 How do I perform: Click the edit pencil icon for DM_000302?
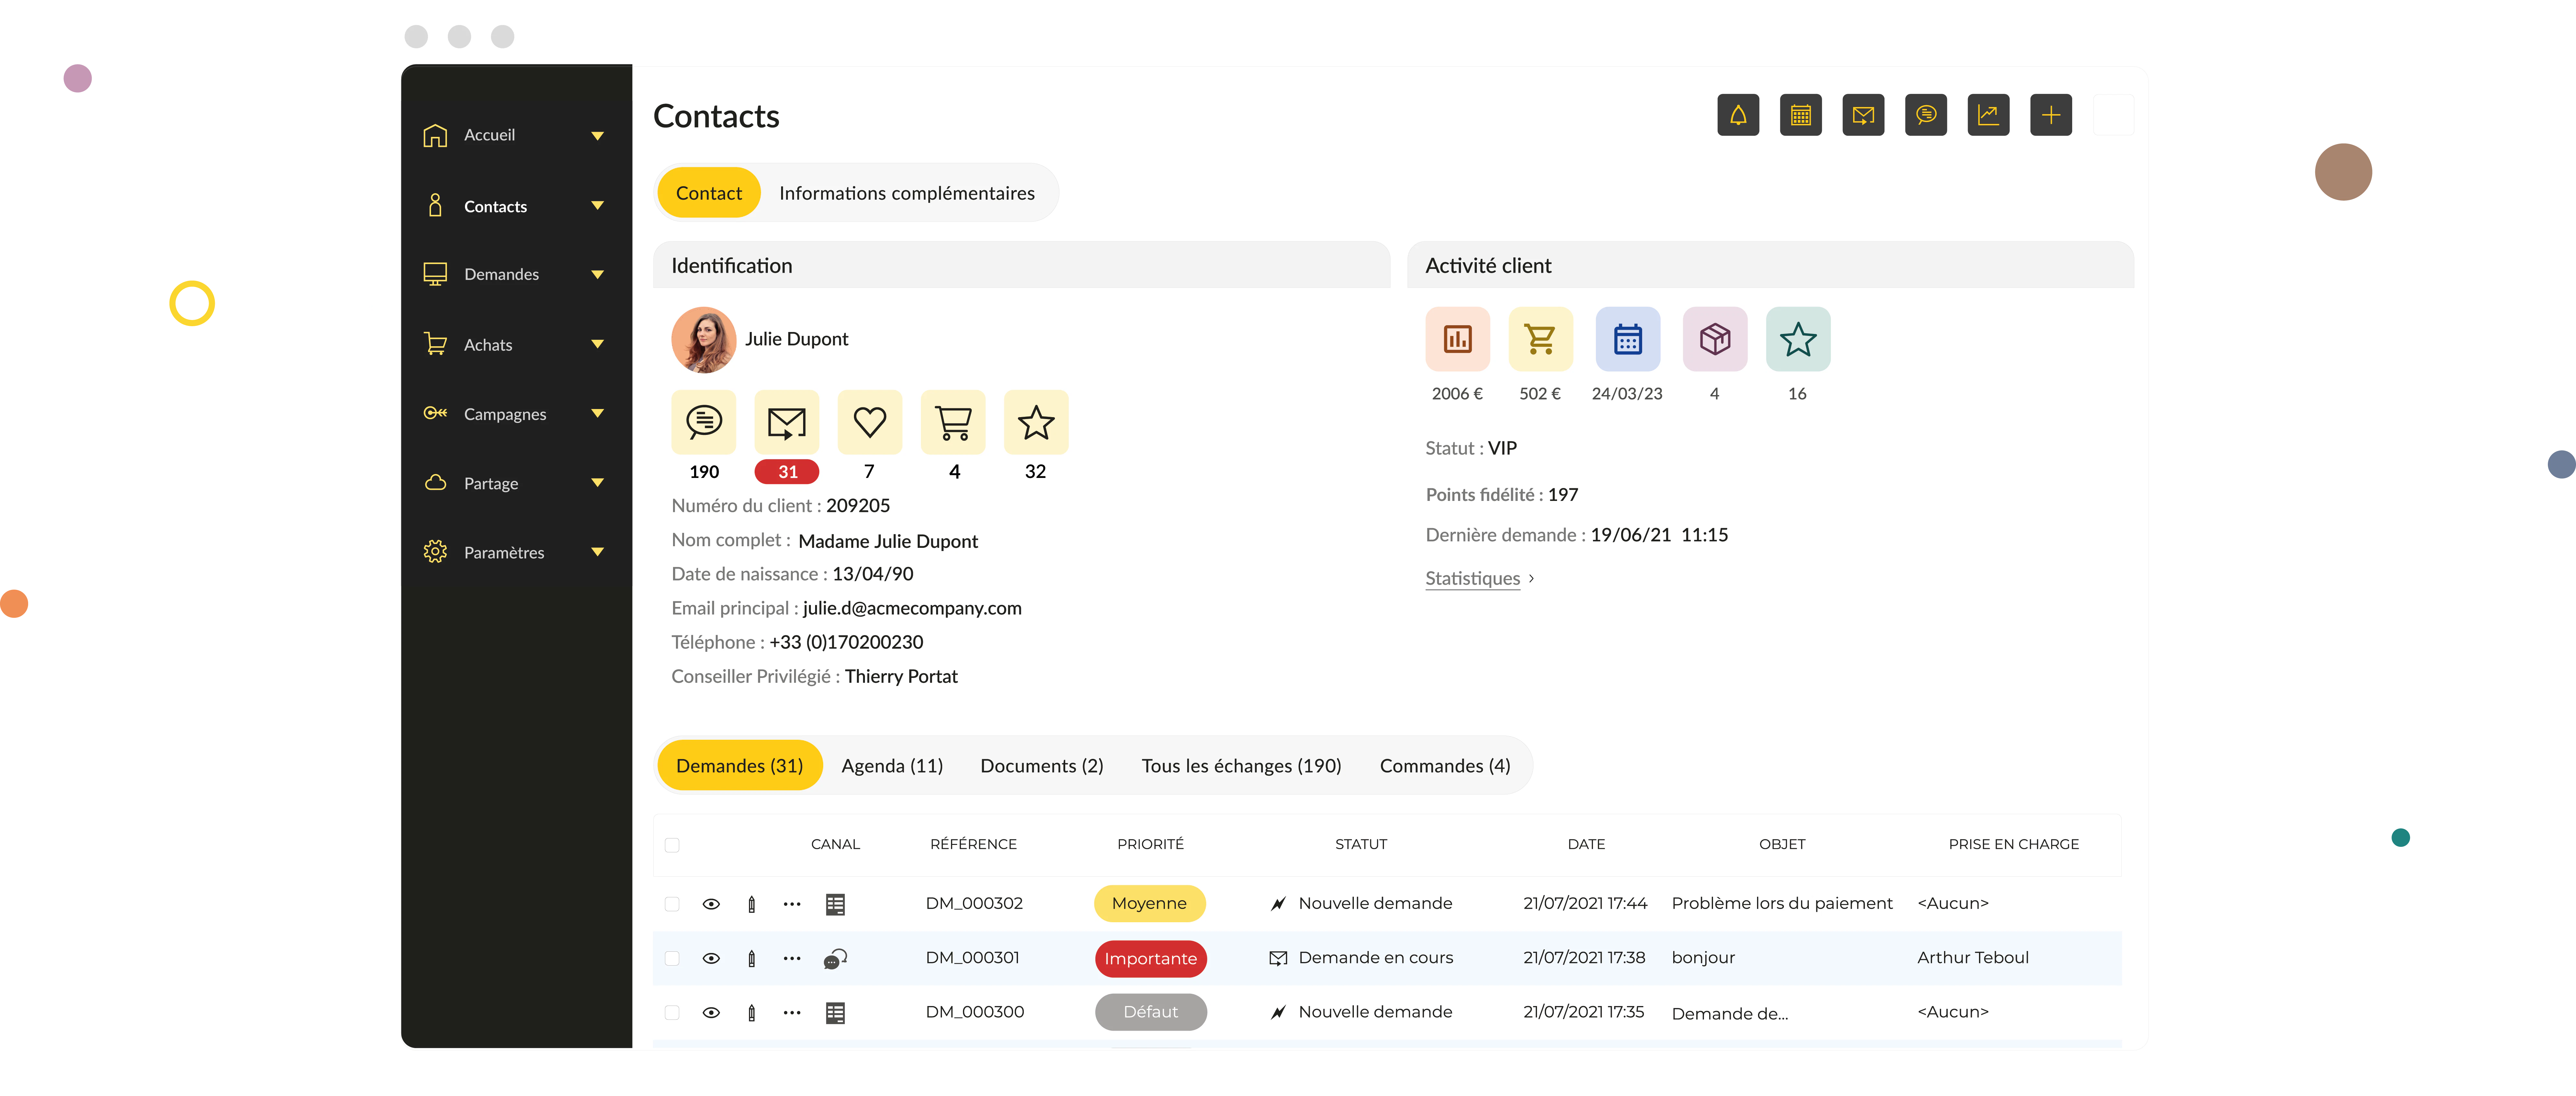[x=752, y=904]
